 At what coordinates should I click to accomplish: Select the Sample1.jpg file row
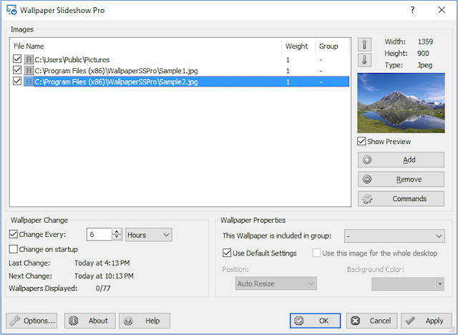pyautogui.click(x=180, y=71)
